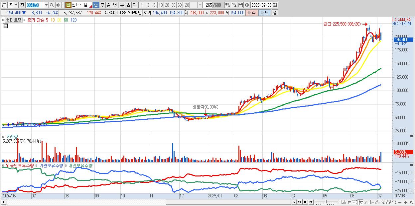
Task: Toggle the 개인보유수량 indicator box
Action: click(66, 165)
